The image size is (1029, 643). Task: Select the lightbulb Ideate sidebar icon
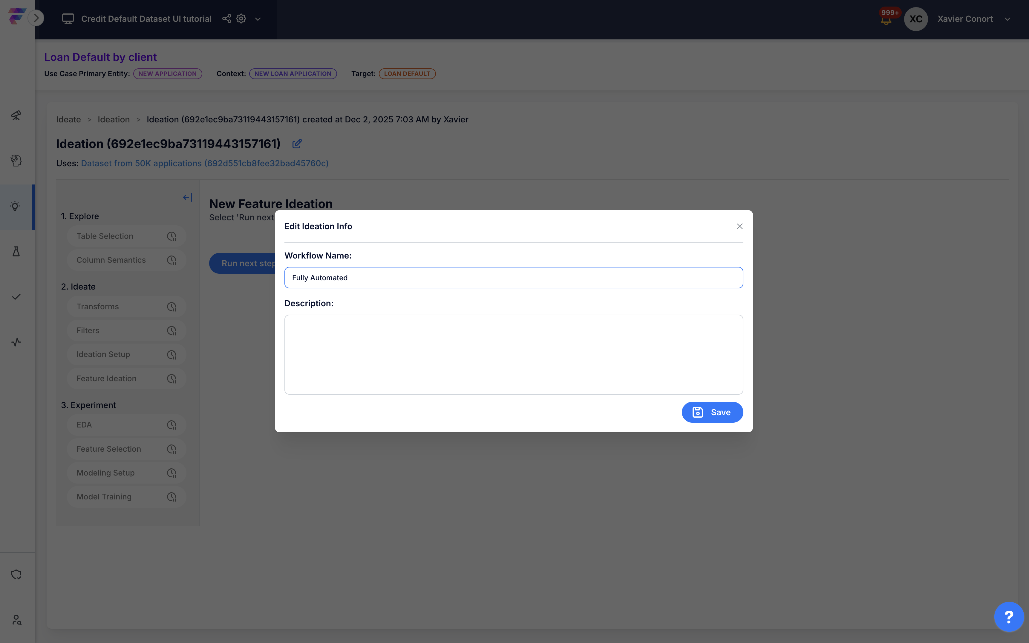point(15,207)
